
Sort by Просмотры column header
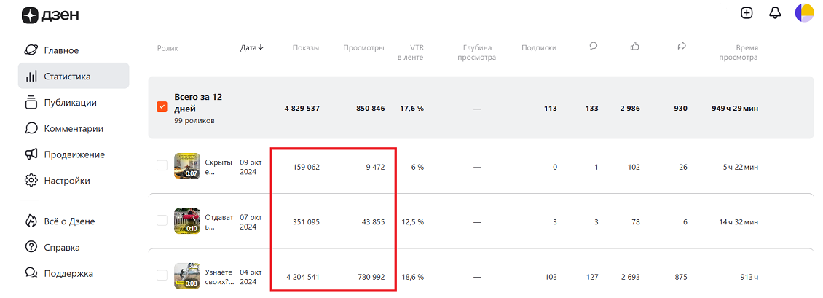click(363, 48)
